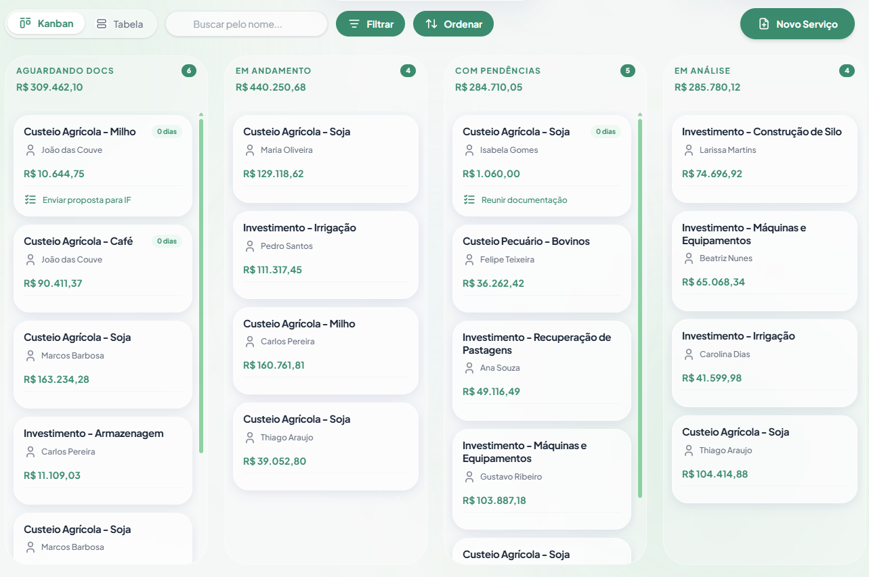Screen dimensions: 869x577
Task: Click the person icon next to Felipe Teixeira
Action: [469, 260]
